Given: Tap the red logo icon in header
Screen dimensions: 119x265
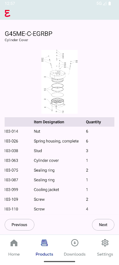Looking at the screenshot, I should click(x=7, y=13).
